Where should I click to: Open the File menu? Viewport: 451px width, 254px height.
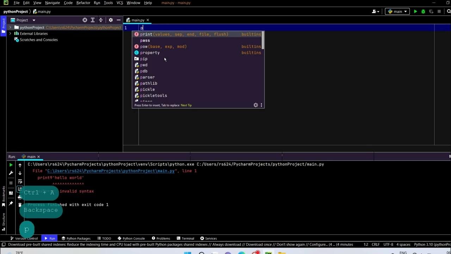pyautogui.click(x=17, y=3)
